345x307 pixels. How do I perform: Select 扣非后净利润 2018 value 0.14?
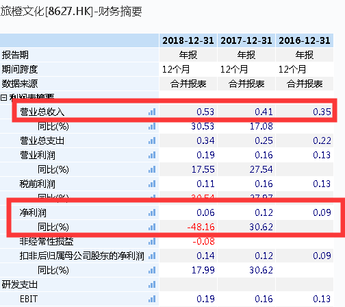(205, 256)
